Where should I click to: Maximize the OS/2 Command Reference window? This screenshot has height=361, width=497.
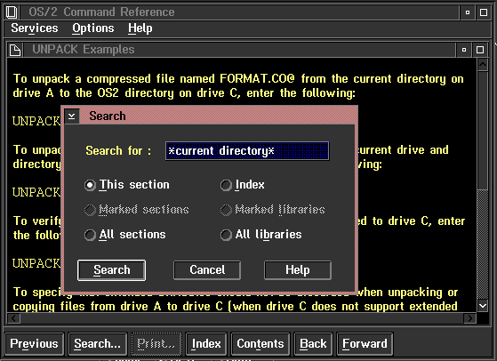484,12
